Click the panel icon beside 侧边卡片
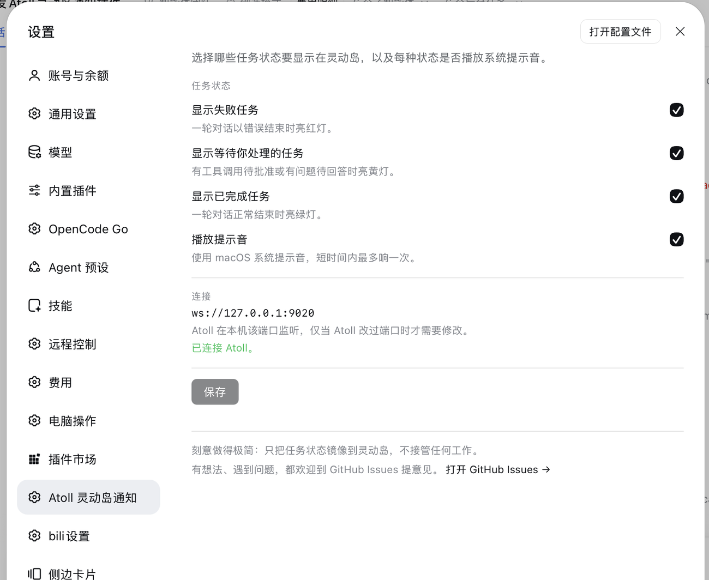This screenshot has width=709, height=580. click(x=34, y=573)
